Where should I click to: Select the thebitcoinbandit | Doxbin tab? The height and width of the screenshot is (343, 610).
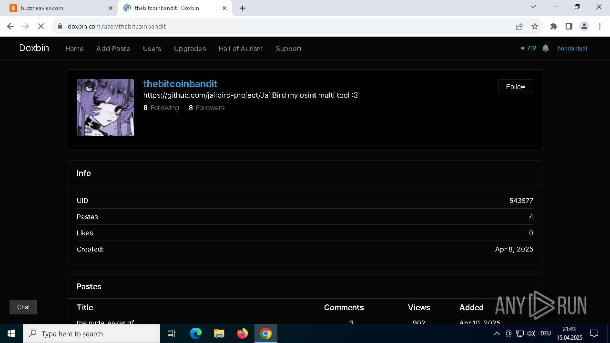[174, 8]
